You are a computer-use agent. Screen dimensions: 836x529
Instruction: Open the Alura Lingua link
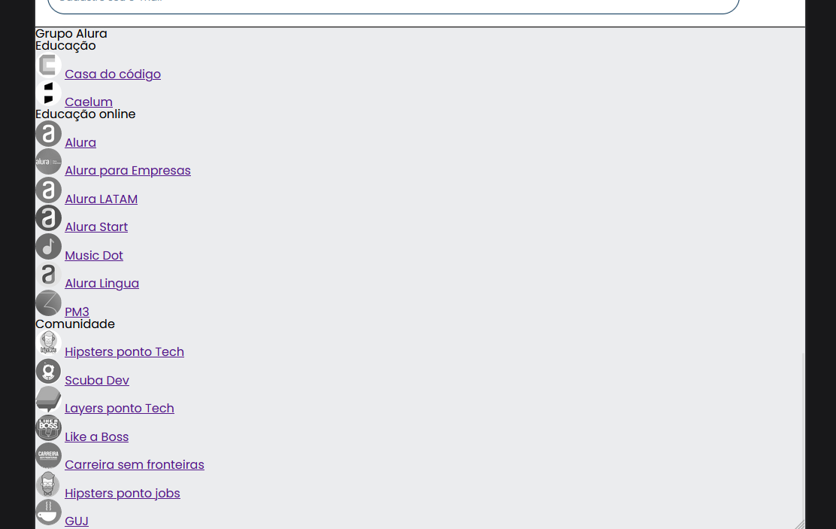point(101,284)
